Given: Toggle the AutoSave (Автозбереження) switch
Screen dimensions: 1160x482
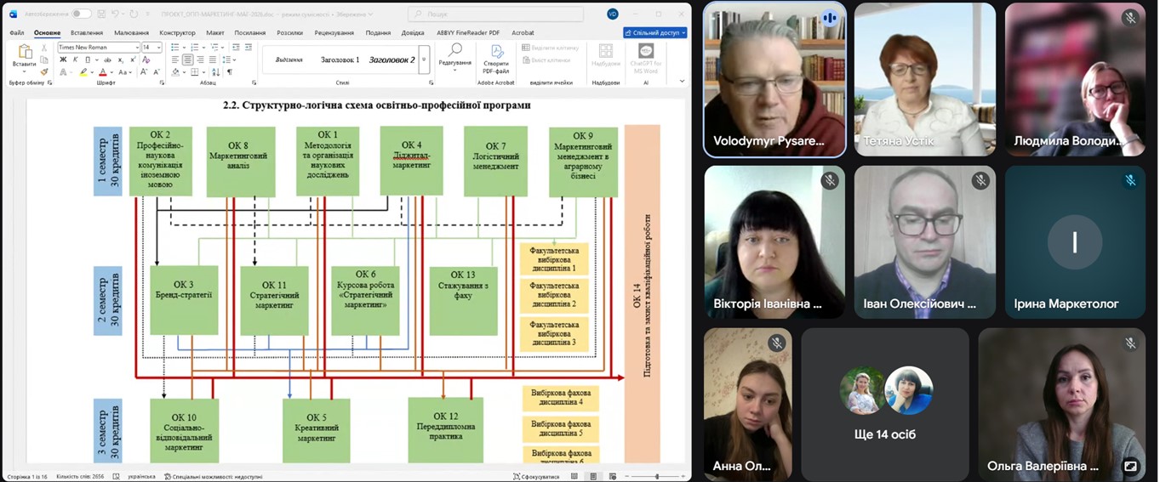Looking at the screenshot, I should [x=81, y=14].
